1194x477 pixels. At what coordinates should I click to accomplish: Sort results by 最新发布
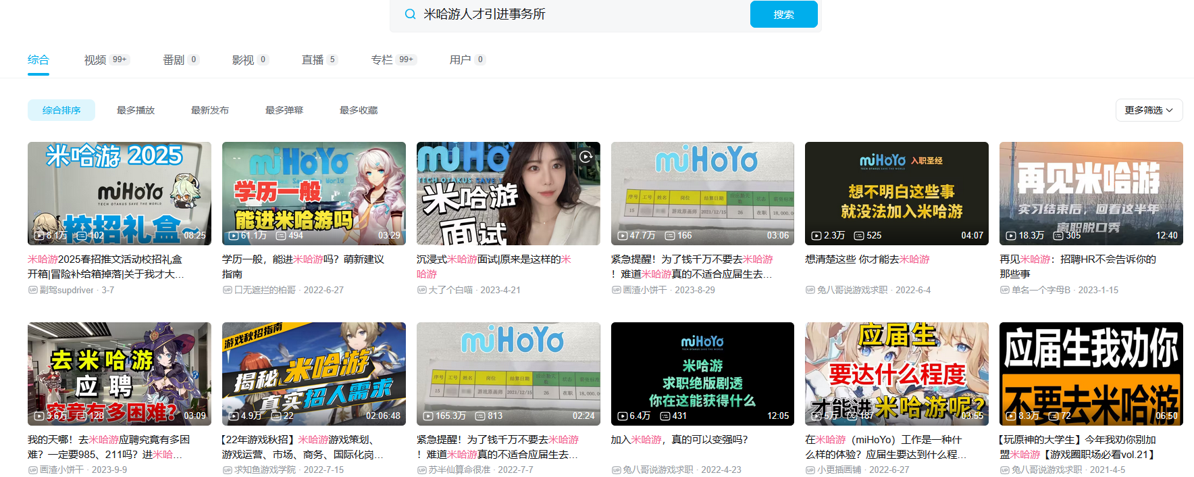210,110
